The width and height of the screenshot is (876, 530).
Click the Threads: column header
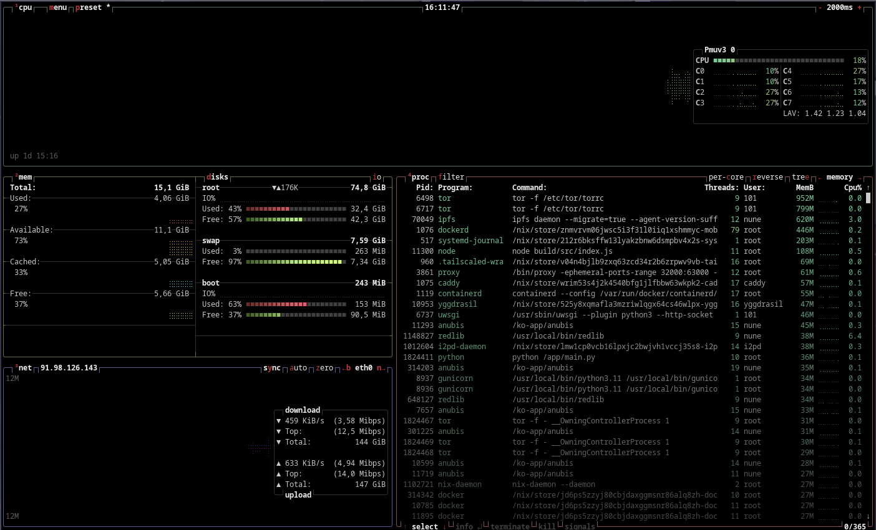pyautogui.click(x=722, y=188)
